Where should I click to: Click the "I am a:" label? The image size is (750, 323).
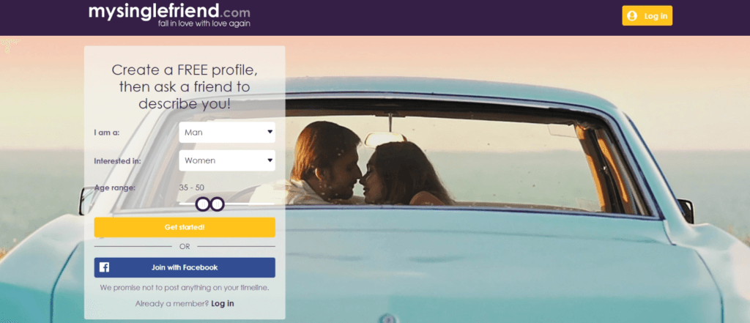[x=107, y=133]
